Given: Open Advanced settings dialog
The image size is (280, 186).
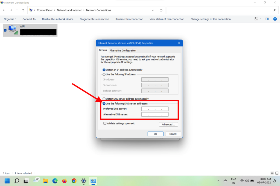Looking at the screenshot, I should pos(168,124).
